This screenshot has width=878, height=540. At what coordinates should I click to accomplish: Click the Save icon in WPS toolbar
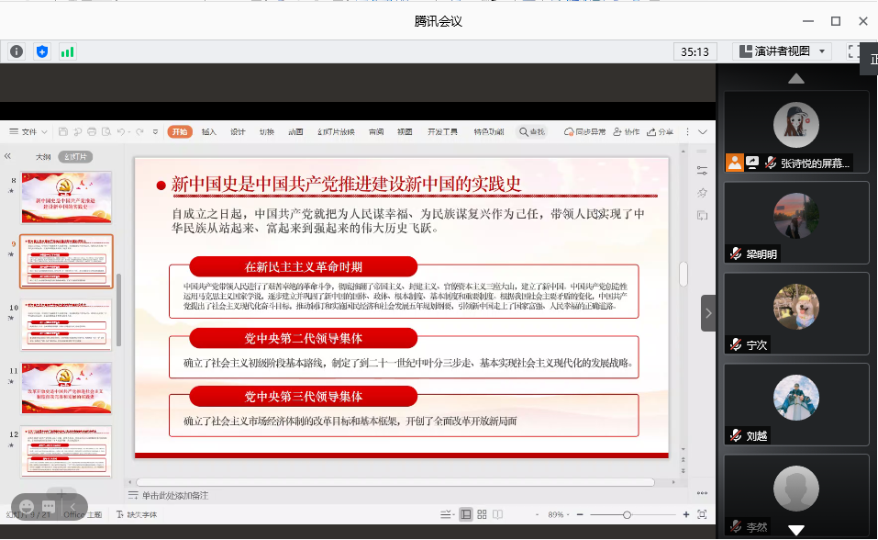[62, 131]
